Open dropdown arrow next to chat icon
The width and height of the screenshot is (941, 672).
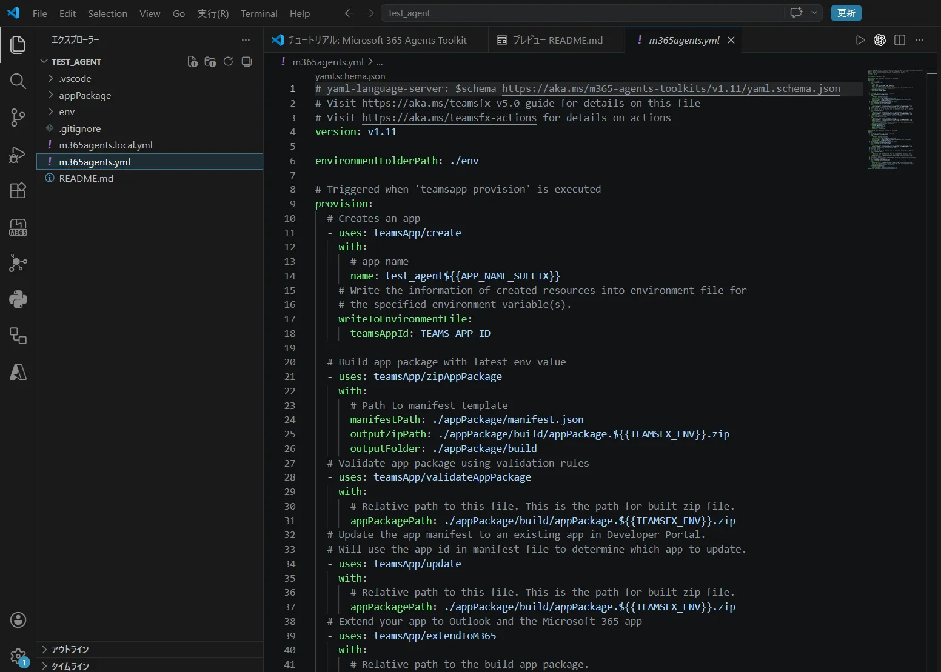[x=814, y=13]
